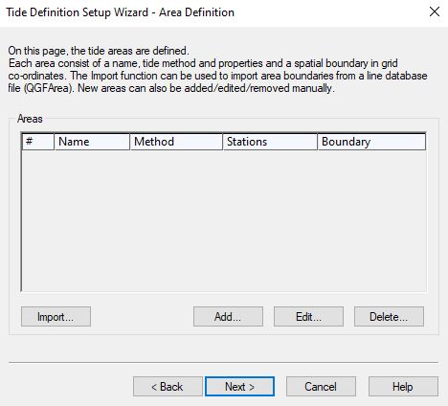Image resolution: width=448 pixels, height=406 pixels.
Task: Cancel the wizard setup
Action: [x=321, y=387]
